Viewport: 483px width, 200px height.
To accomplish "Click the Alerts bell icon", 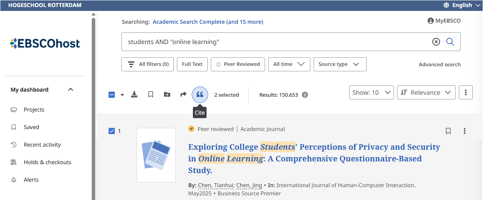I will [x=14, y=180].
